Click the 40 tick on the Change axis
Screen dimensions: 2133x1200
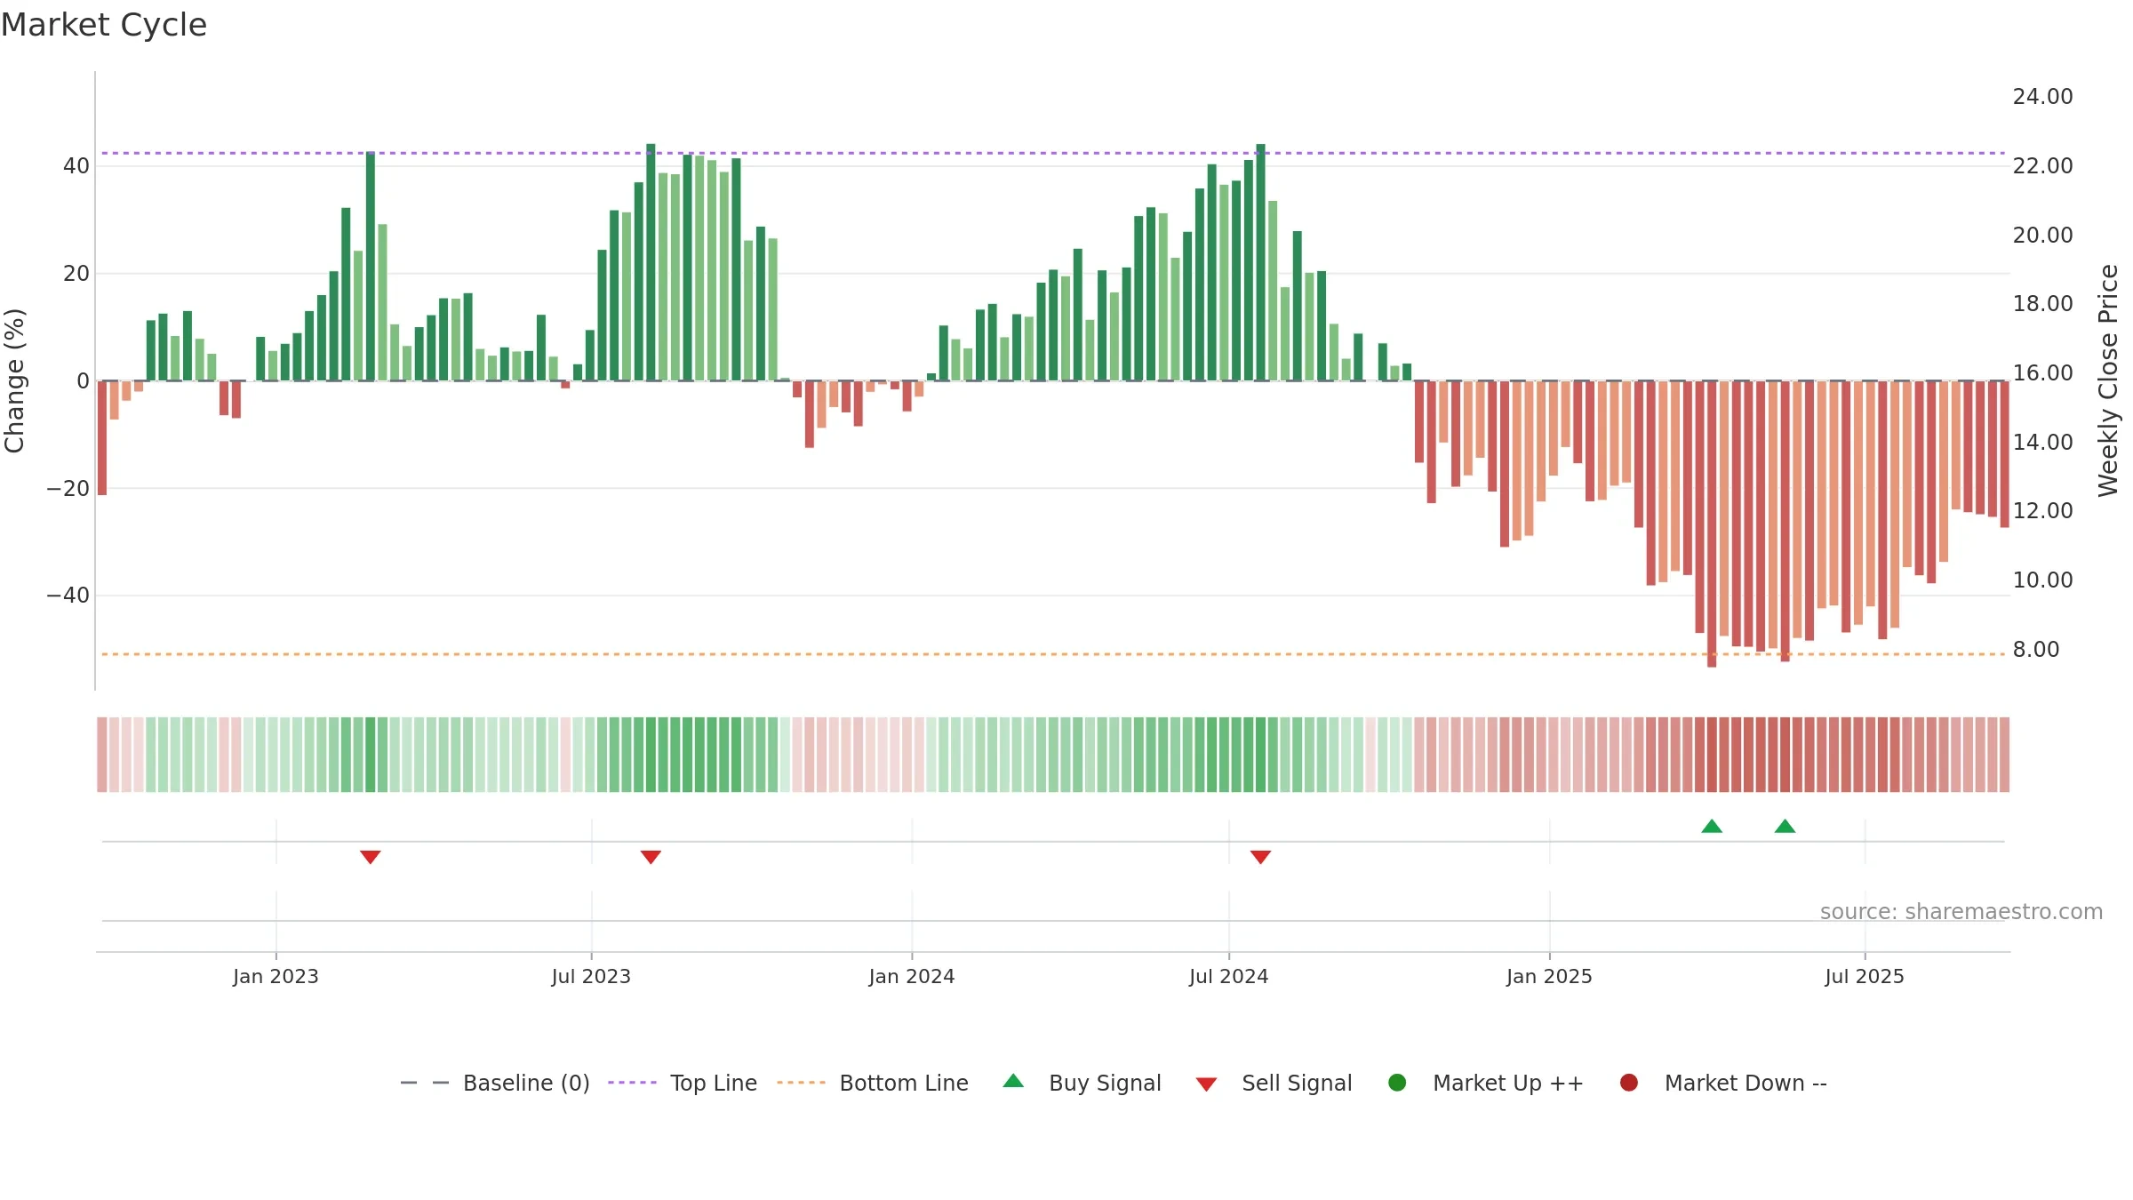[x=76, y=165]
